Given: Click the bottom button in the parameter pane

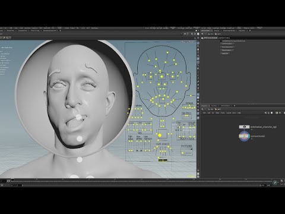Looking at the screenshot, I should click(x=225, y=53).
